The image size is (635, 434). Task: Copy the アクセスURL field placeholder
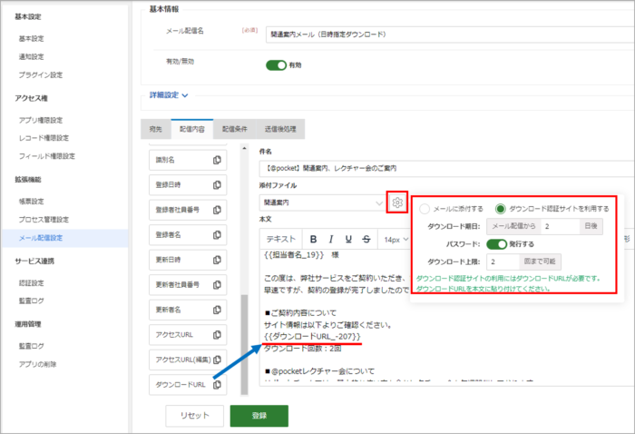pyautogui.click(x=217, y=335)
